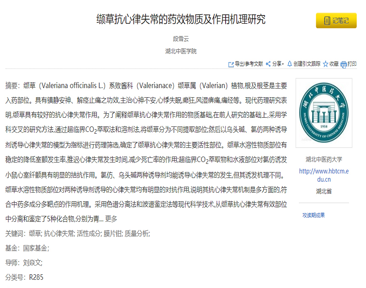Open author link 段雪云

(181, 39)
